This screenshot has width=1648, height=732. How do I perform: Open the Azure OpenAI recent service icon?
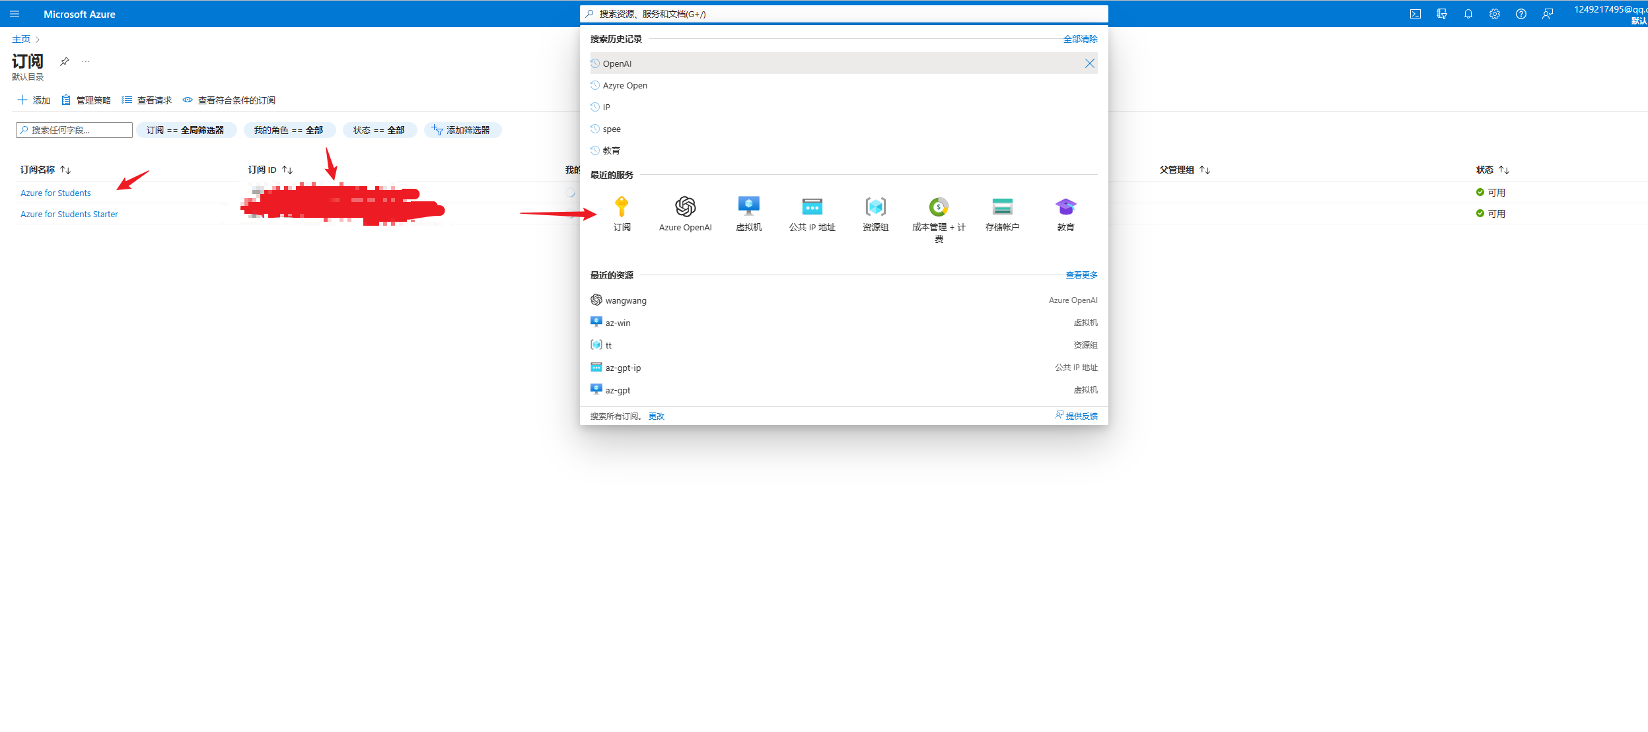click(685, 207)
